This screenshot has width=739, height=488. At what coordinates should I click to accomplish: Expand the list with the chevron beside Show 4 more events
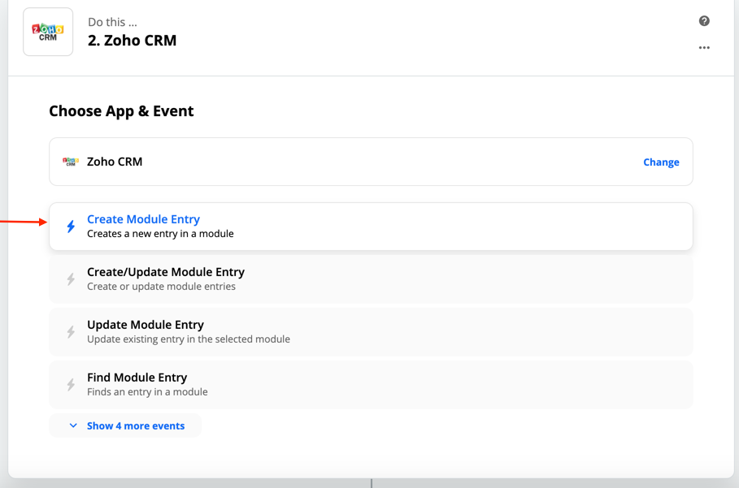73,425
